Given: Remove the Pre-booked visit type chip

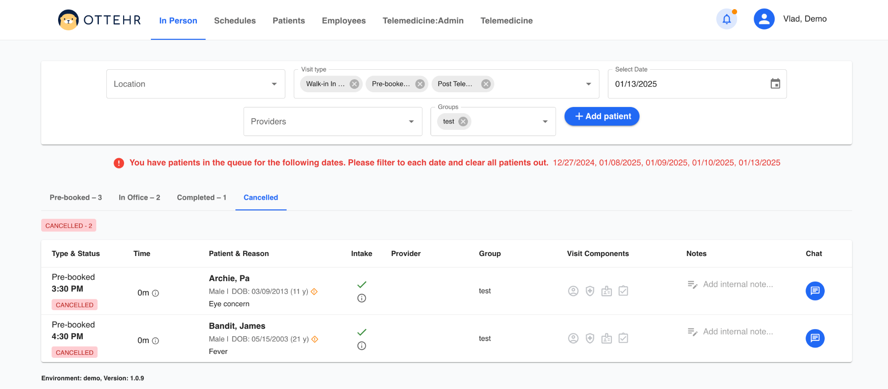Looking at the screenshot, I should (420, 84).
